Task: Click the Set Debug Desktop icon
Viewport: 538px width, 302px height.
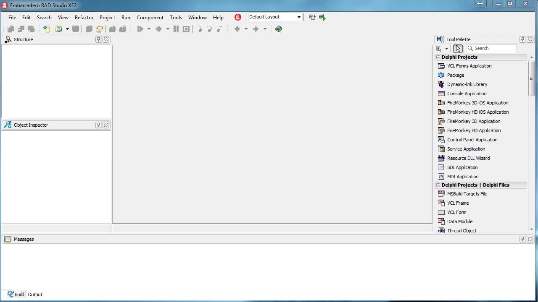Action: [322, 17]
